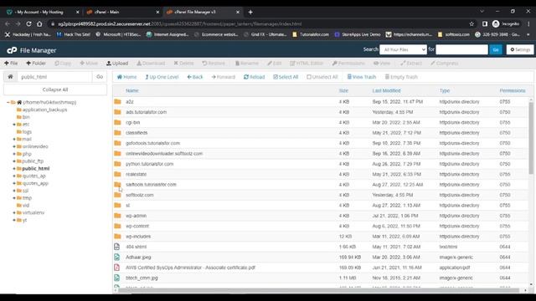
Task: Select application_backups in folder tree
Action: (x=44, y=110)
